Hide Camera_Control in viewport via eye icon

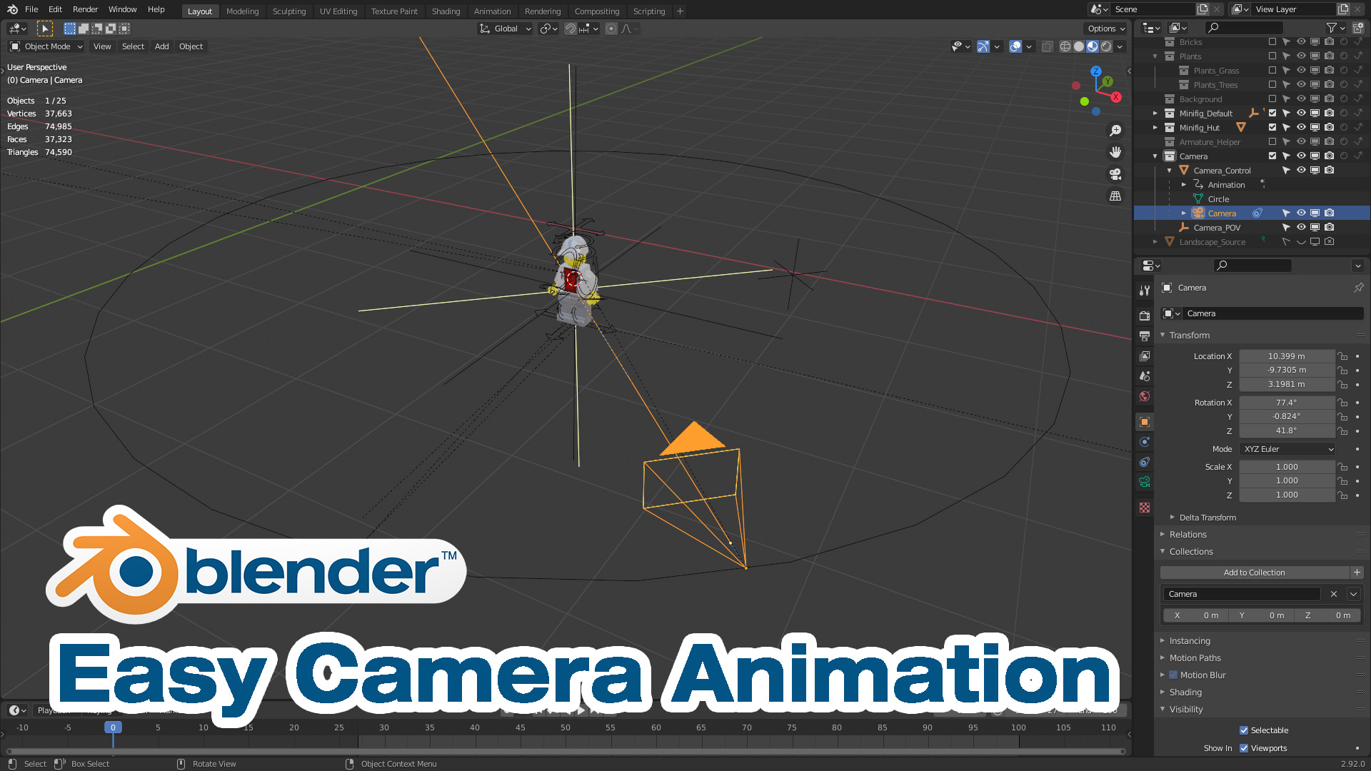tap(1301, 170)
